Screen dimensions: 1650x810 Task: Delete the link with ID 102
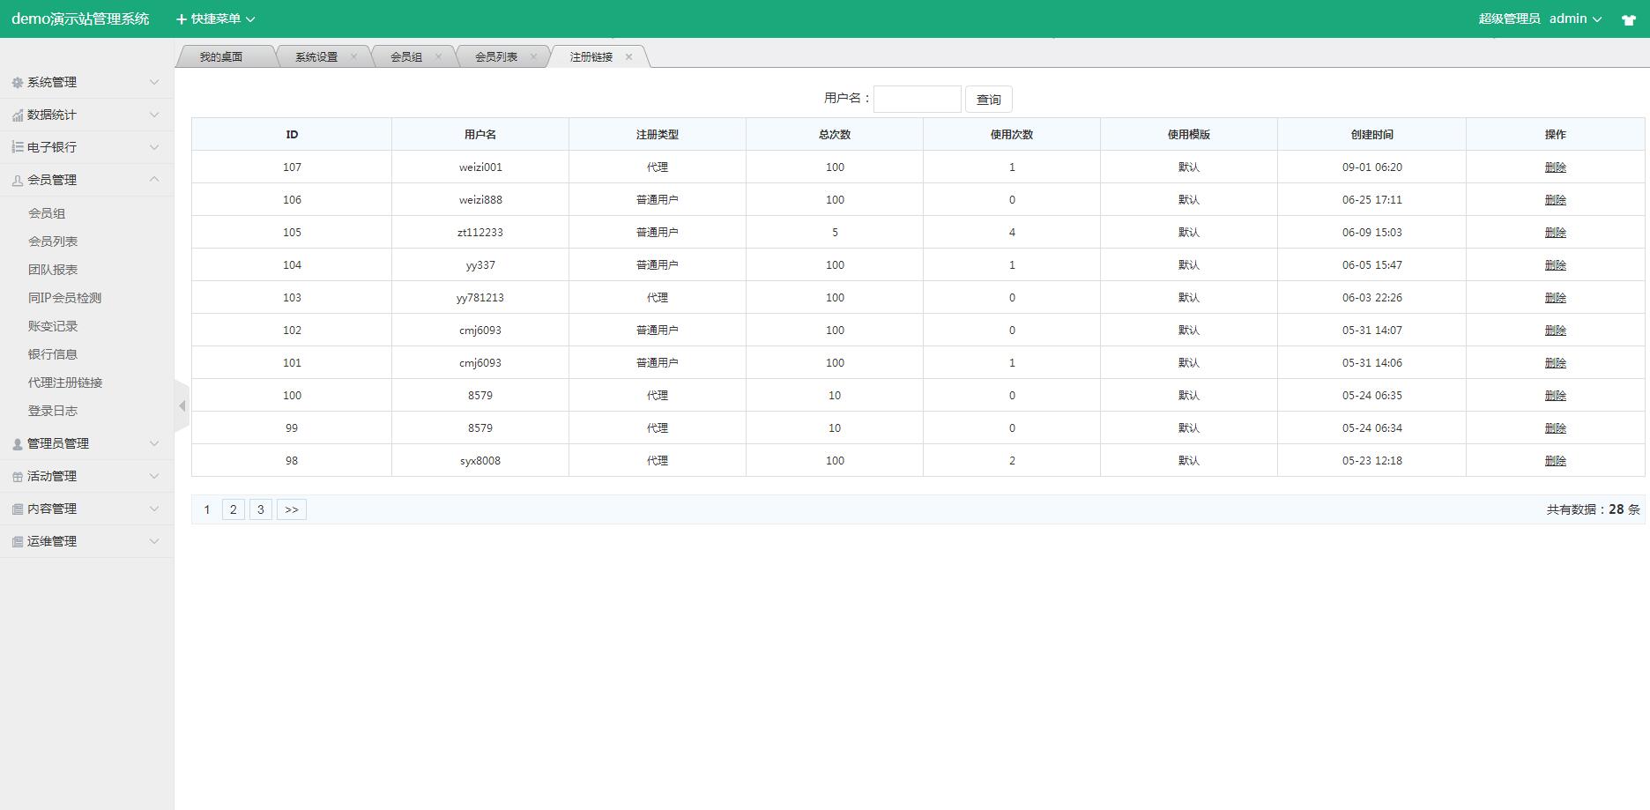click(1556, 331)
